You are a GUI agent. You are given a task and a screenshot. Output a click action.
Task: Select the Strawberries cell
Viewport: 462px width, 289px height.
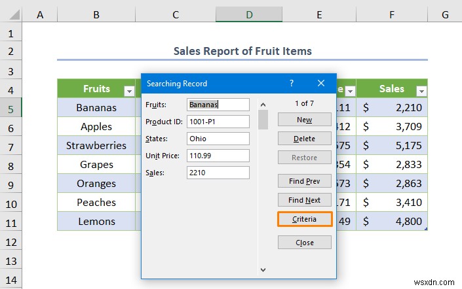coord(96,146)
